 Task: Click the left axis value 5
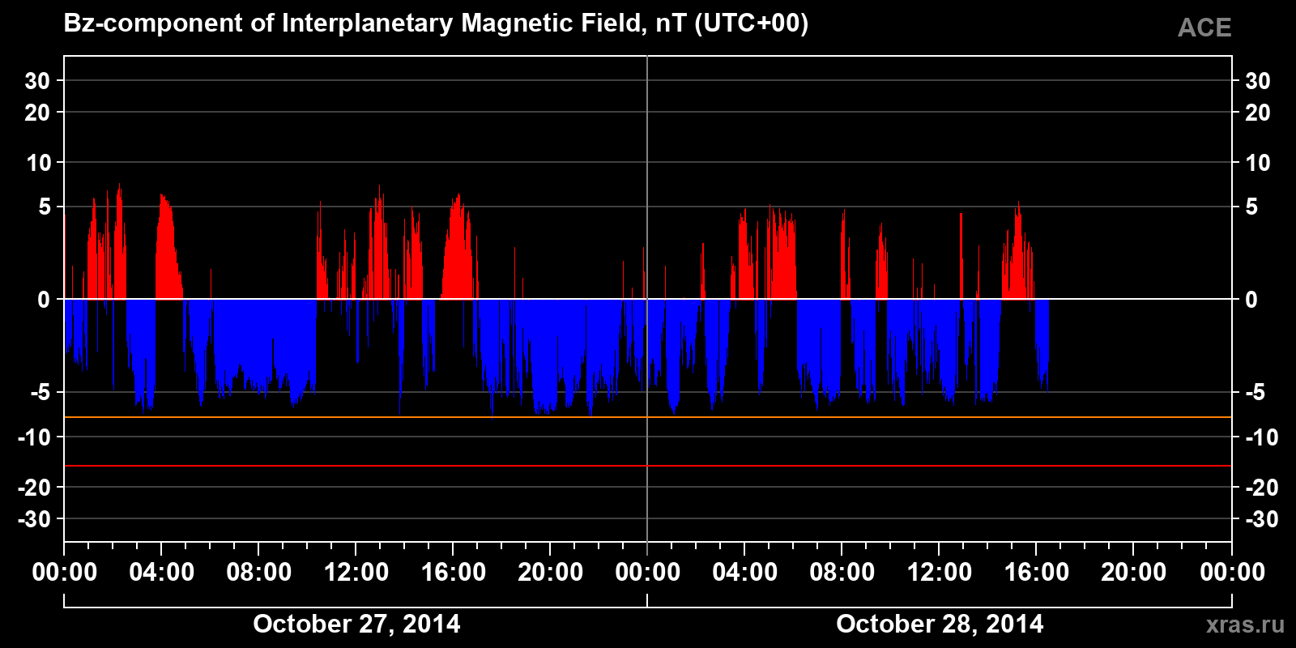tap(45, 207)
